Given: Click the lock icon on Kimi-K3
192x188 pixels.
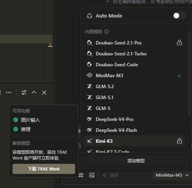Looking at the screenshot, I should [179, 141].
